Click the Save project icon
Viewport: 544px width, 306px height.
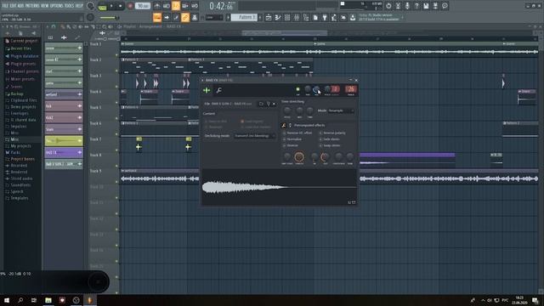click(426, 6)
